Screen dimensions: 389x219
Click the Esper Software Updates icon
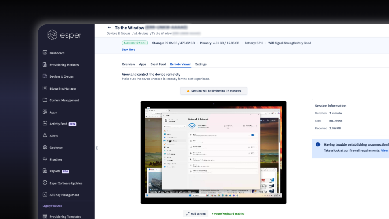coord(45,183)
